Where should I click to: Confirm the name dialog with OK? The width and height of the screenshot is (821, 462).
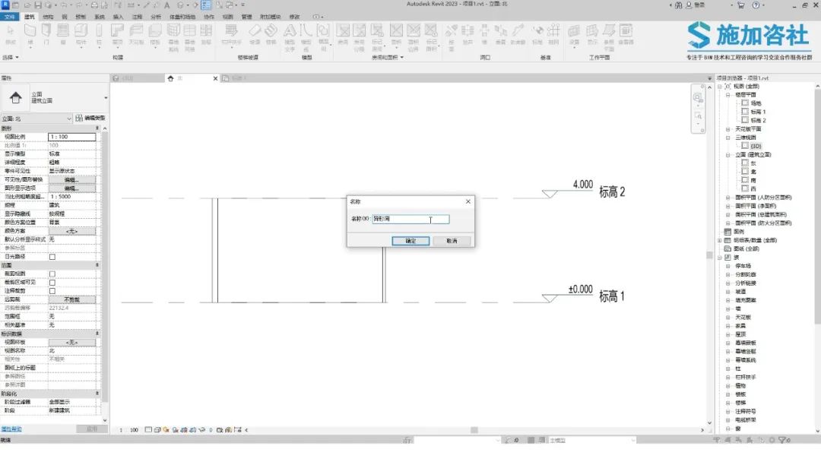[x=410, y=241]
